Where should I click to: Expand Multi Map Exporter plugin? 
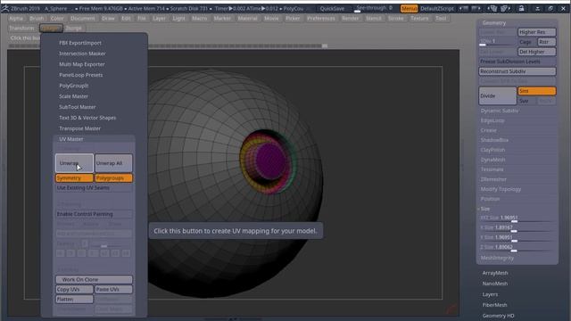click(x=82, y=64)
